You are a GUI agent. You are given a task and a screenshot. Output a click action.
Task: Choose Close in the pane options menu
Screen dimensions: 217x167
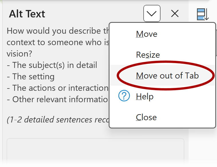tap(146, 117)
